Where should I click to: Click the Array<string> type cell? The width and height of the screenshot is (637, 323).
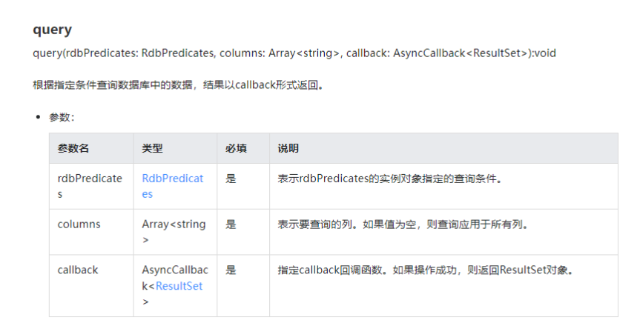(174, 232)
